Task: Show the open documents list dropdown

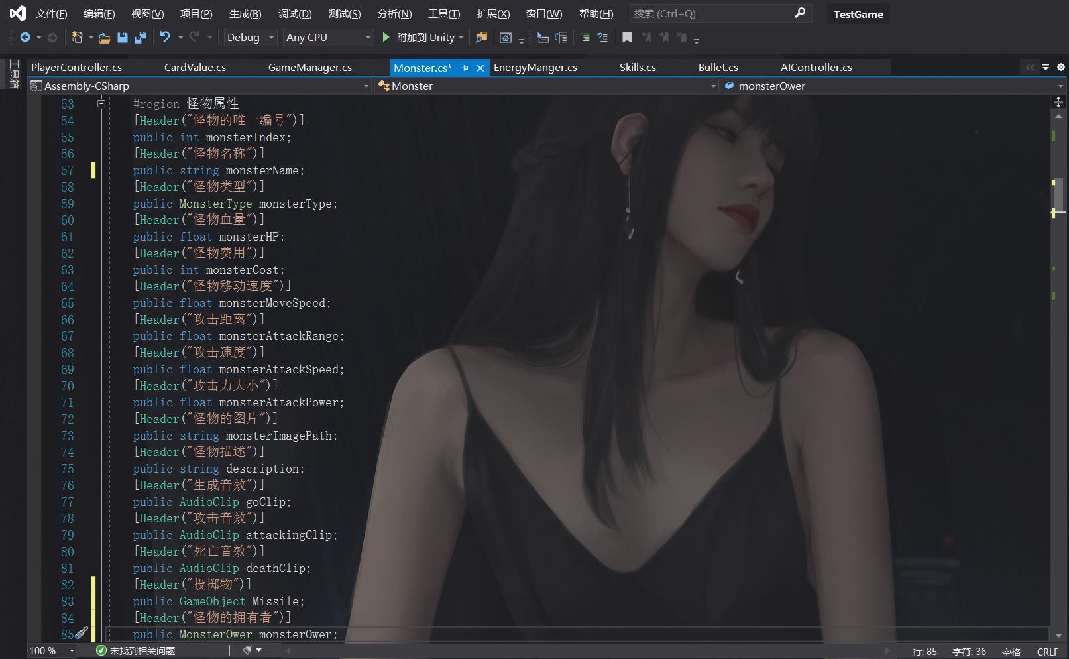Action: [1046, 67]
